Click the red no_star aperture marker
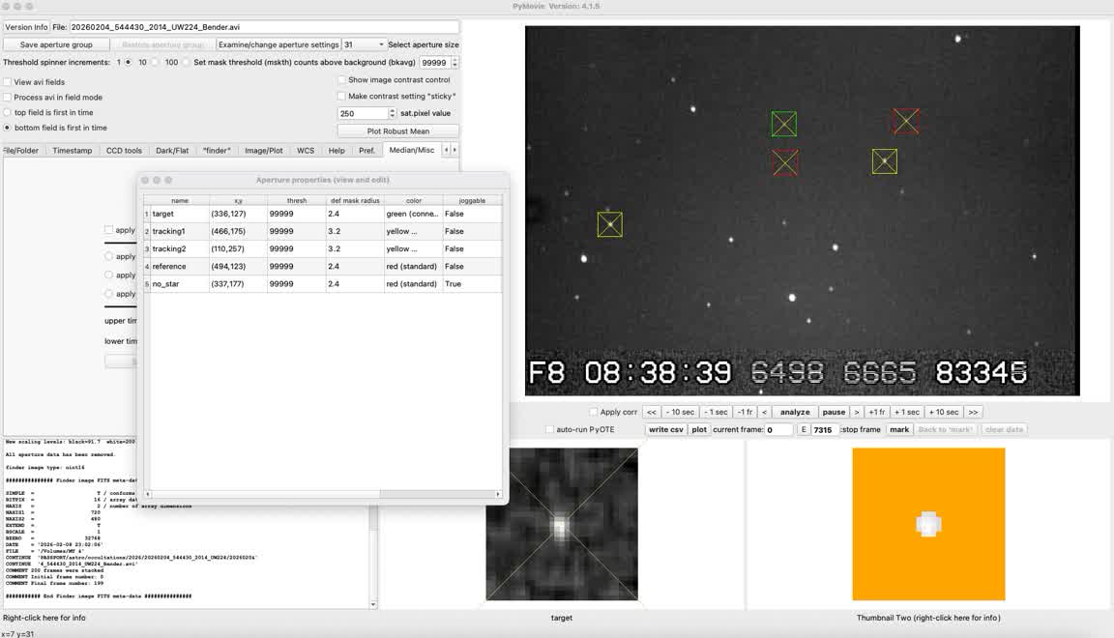This screenshot has height=638, width=1114. pyautogui.click(x=785, y=162)
